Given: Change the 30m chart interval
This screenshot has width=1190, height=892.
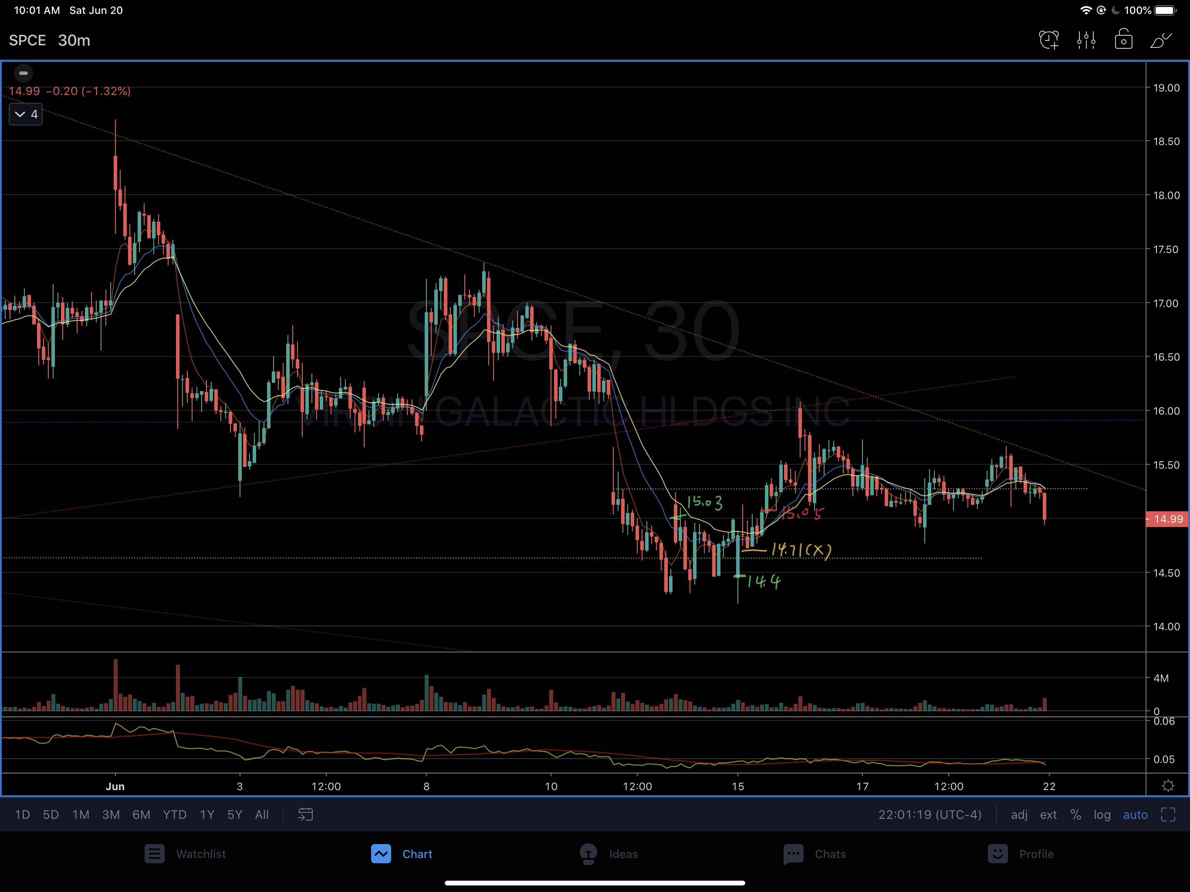Looking at the screenshot, I should tap(74, 41).
